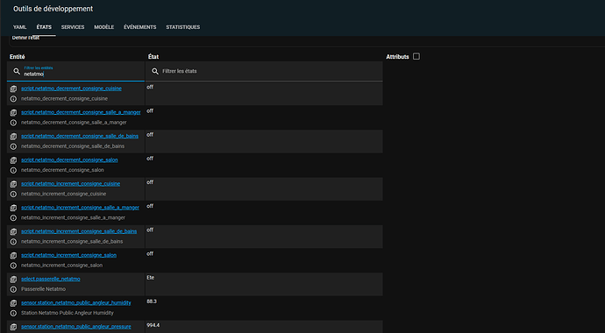This screenshot has width=605, height=333.
Task: Open the Modèle tab
Action: [103, 27]
